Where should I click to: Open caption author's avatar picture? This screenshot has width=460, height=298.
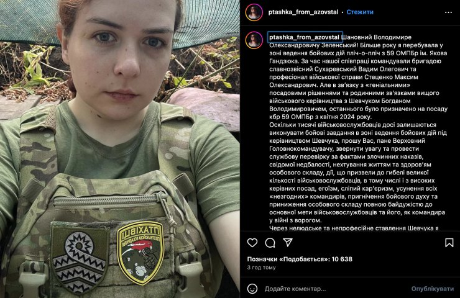point(254,40)
